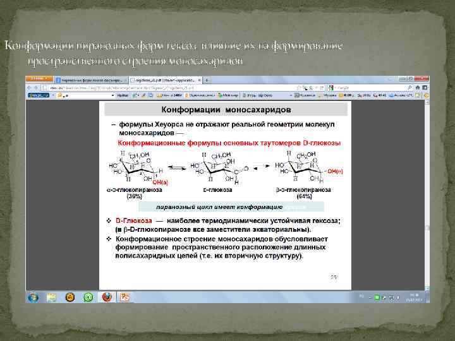Open the orange Firefox menu button
This screenshot has width=455, height=341.
pos(39,78)
